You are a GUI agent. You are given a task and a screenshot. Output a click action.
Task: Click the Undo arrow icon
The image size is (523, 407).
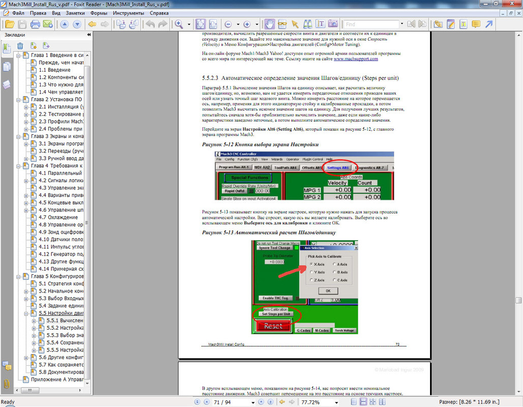pyautogui.click(x=150, y=24)
